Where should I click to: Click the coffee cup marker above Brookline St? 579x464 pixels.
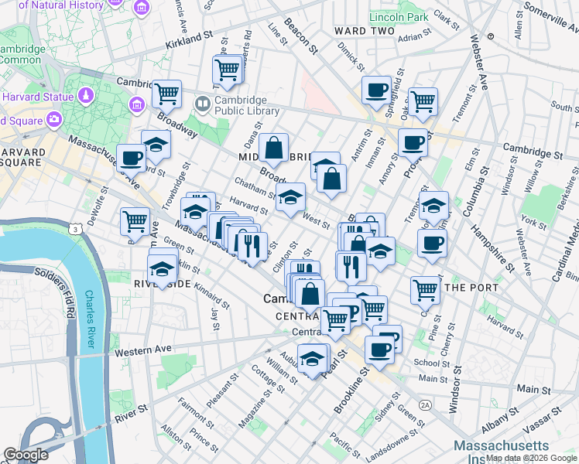point(379,351)
